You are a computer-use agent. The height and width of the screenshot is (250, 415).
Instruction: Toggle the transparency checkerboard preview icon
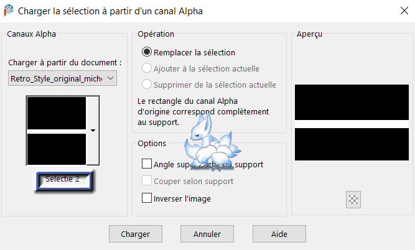pos(353,200)
